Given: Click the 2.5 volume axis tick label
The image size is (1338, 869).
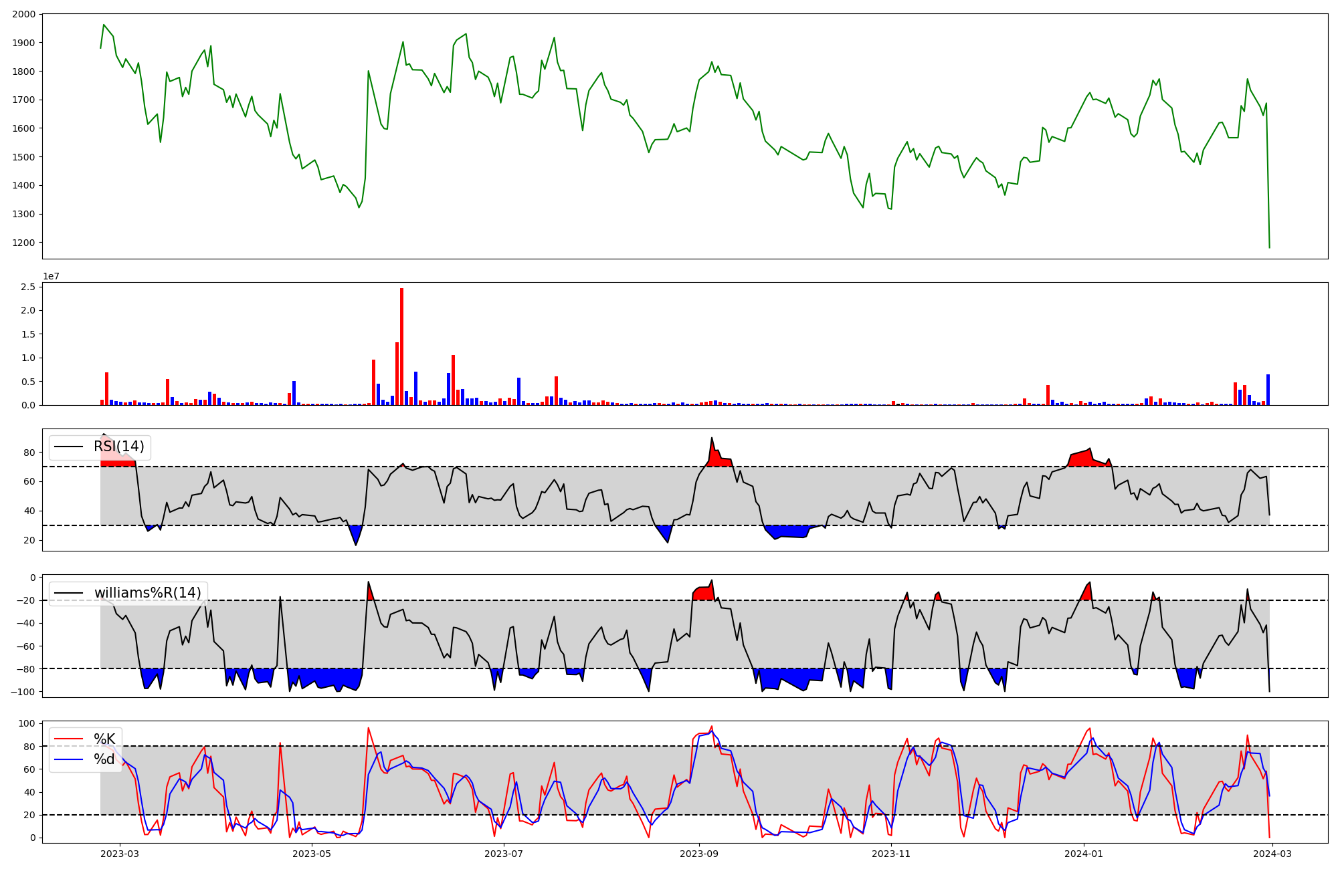Looking at the screenshot, I should click(x=28, y=287).
